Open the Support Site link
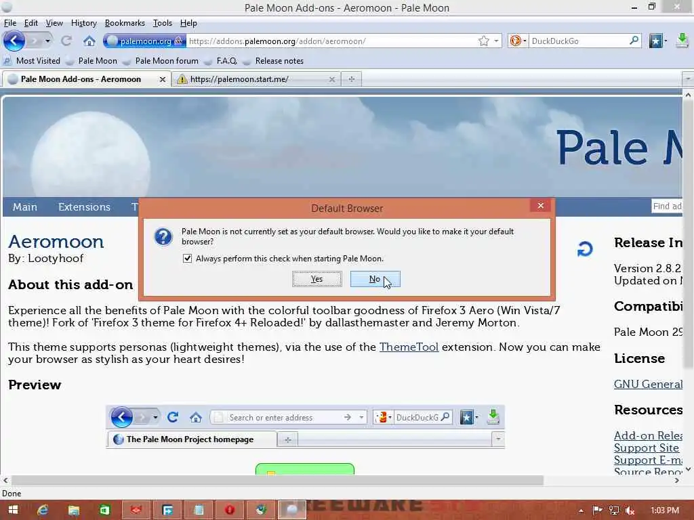The image size is (694, 520). point(646,448)
